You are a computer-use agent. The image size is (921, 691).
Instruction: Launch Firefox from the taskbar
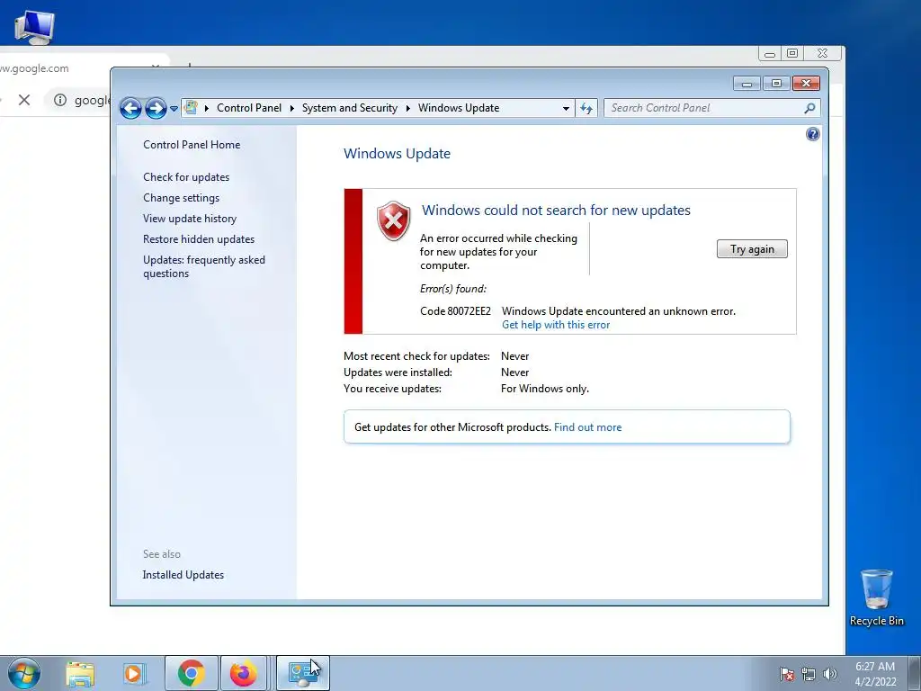point(243,673)
